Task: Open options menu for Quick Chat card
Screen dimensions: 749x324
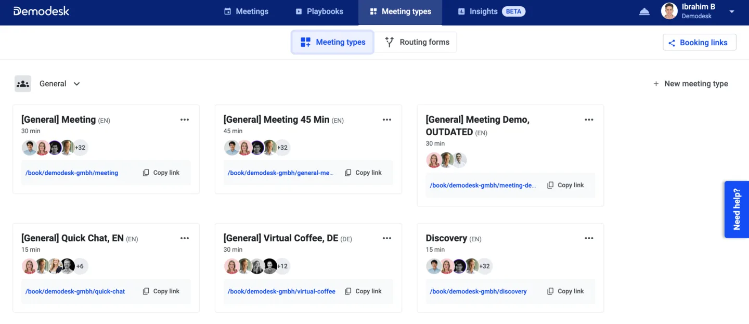Action: pos(185,238)
